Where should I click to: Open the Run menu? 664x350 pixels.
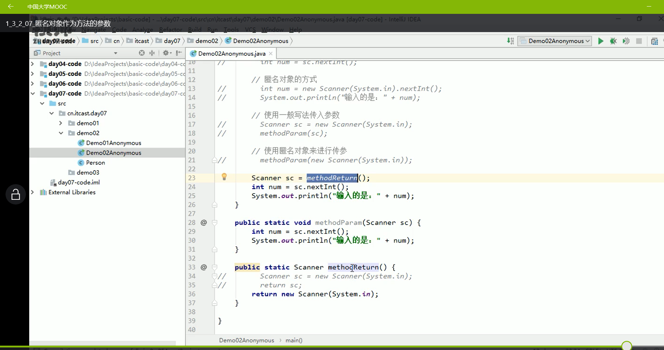coord(212,30)
